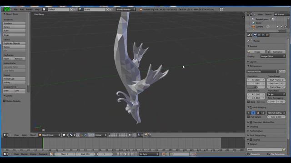Image resolution: width=291 pixels, height=163 pixels.
Task: Click the RenderLayers icon in outliner
Action: tap(253, 19)
